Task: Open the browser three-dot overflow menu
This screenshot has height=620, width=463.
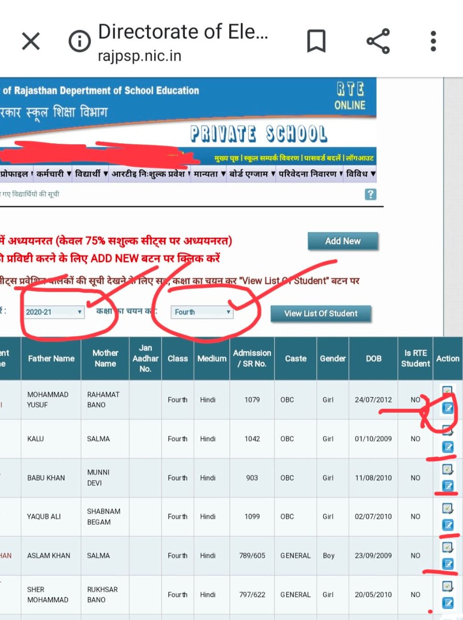Action: 433,41
